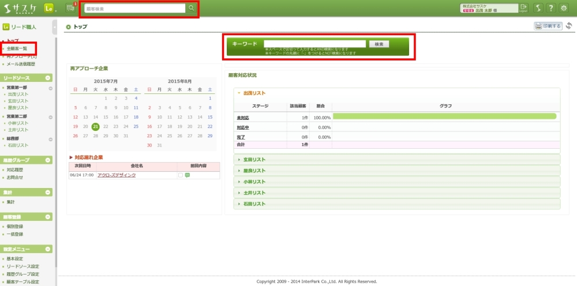Click the キーワード text input field
577x286 pixels.
click(x=314, y=44)
